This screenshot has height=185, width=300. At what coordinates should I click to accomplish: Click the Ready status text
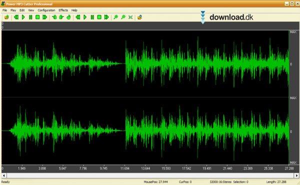(x=5, y=182)
